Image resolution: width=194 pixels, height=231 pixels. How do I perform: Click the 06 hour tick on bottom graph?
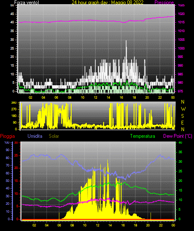pos(59,225)
